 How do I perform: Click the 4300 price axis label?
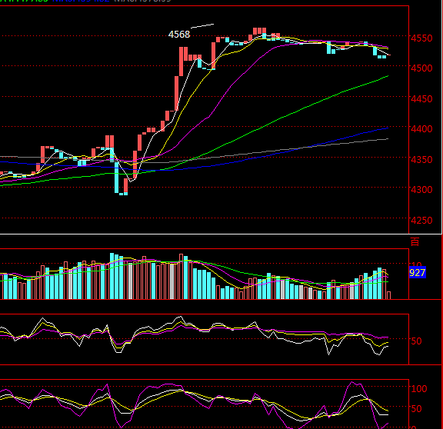pos(421,189)
